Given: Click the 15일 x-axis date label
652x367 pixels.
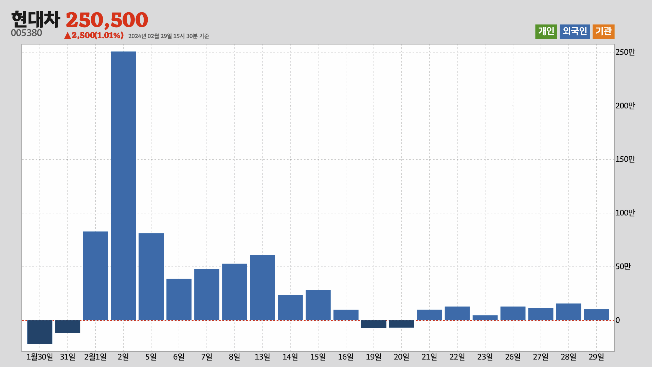Looking at the screenshot, I should click(x=318, y=357).
